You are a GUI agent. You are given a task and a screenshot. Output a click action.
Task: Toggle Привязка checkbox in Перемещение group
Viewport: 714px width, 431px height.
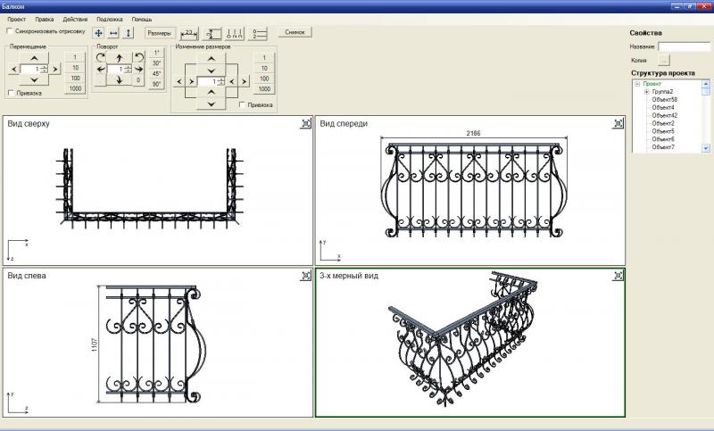click(x=11, y=93)
